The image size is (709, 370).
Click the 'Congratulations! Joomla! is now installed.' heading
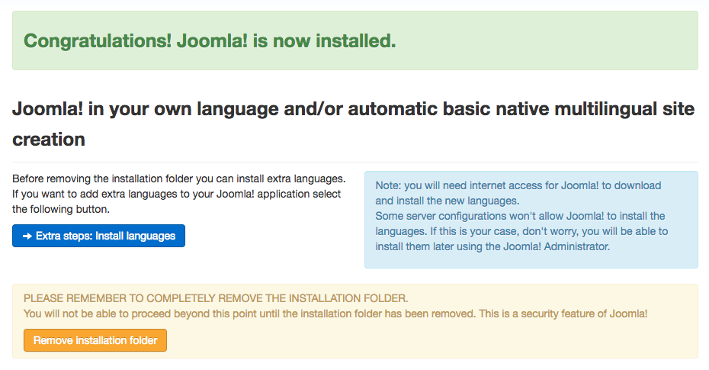pyautogui.click(x=210, y=40)
